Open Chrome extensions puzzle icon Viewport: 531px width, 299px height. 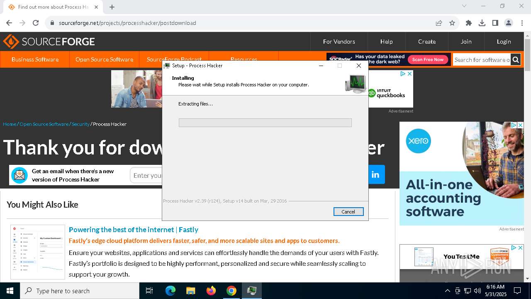click(469, 23)
